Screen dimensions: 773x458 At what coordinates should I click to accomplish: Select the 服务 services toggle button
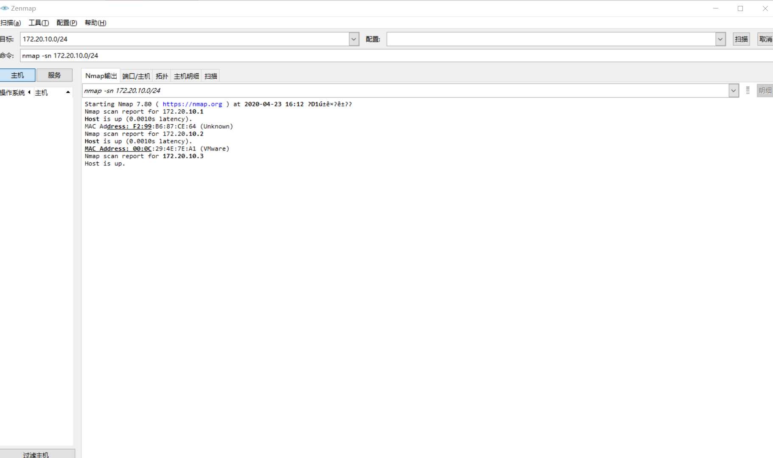(54, 75)
